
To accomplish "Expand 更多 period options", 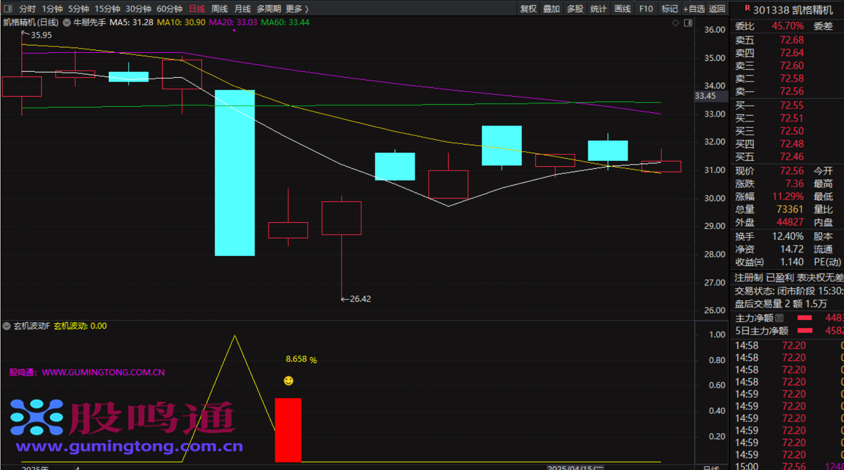I will pos(297,9).
